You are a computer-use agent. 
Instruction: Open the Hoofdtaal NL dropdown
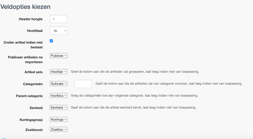click(58, 31)
